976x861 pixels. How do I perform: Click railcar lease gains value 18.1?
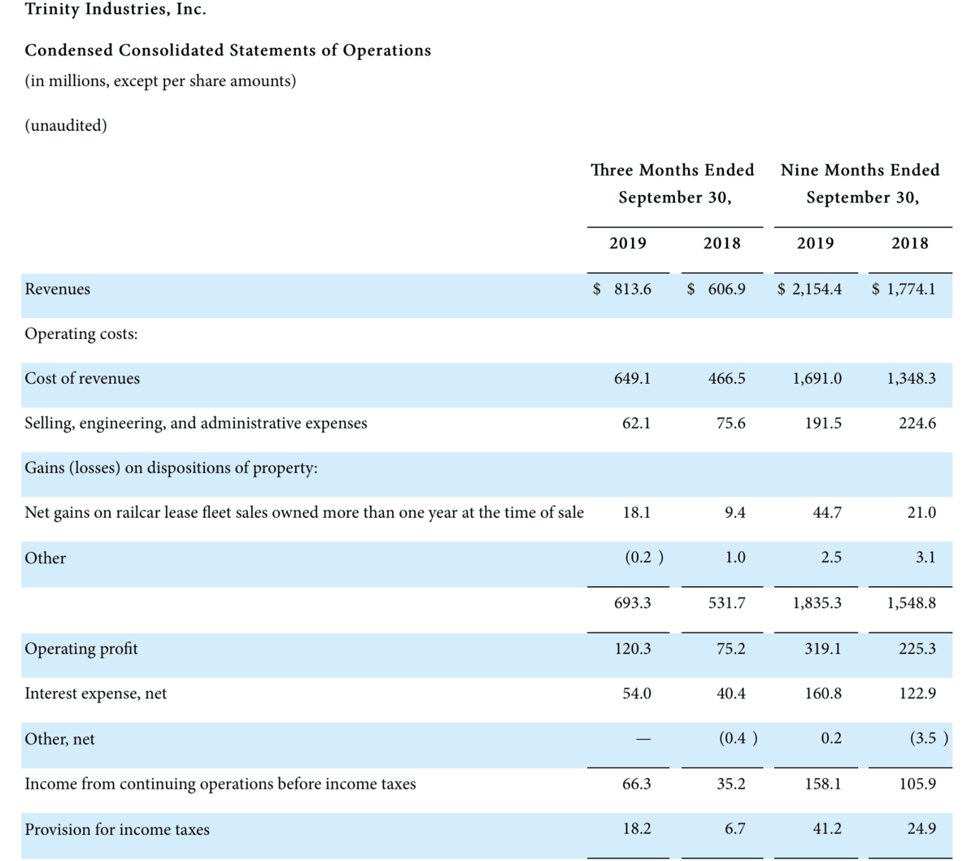636,513
